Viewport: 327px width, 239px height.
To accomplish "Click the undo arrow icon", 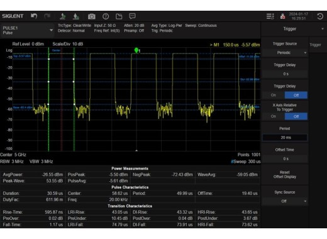I will 34,16.
